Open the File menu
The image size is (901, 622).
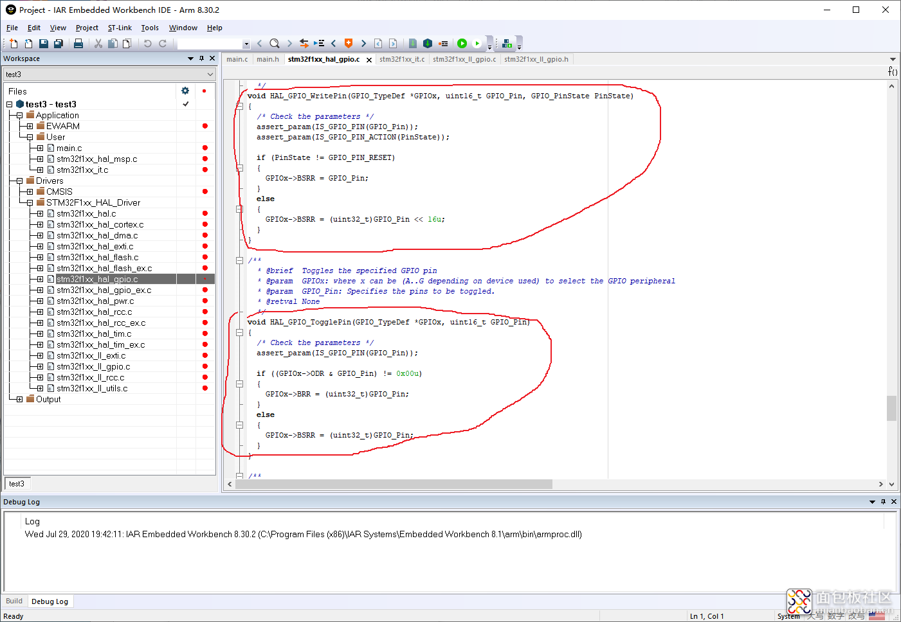click(12, 28)
